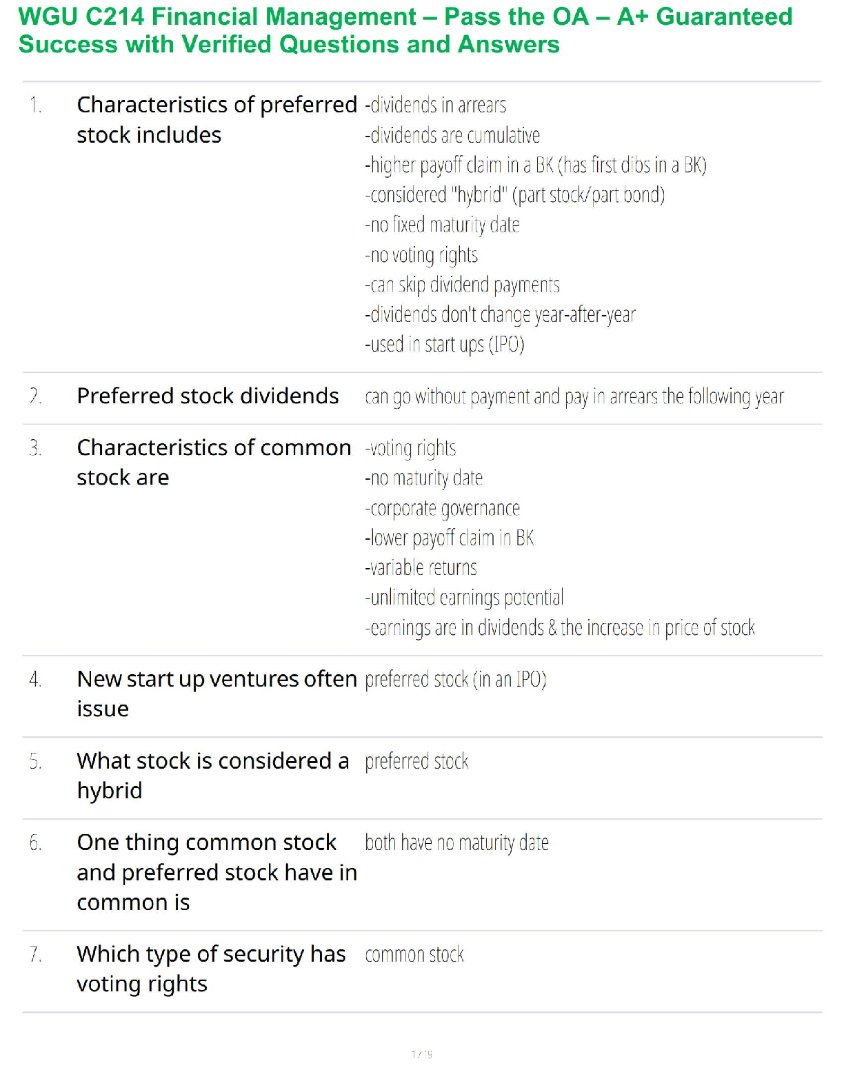Click the '-can skip dividend payments' line
Image resolution: width=844 pixels, height=1092 pixels.
click(463, 285)
